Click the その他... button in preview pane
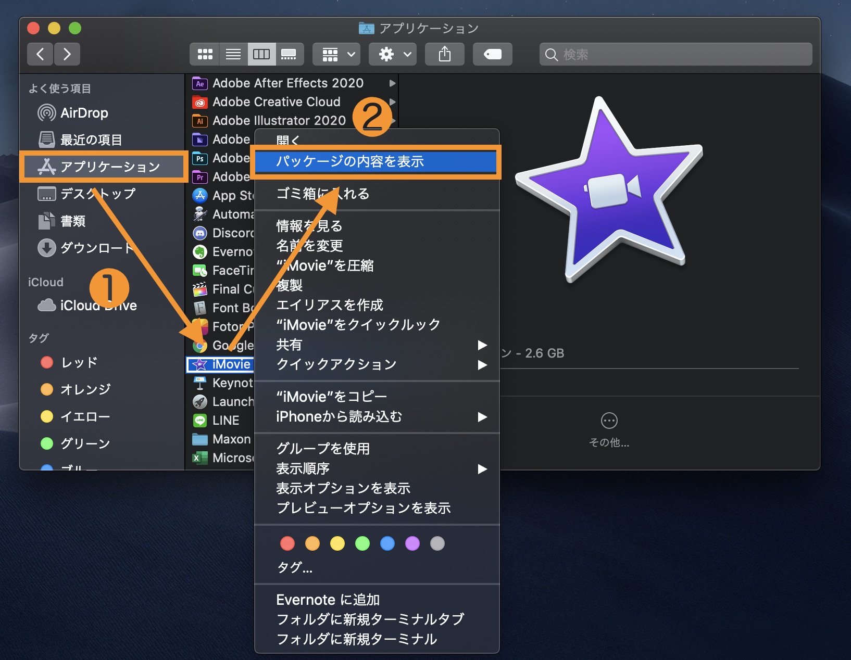 609,430
